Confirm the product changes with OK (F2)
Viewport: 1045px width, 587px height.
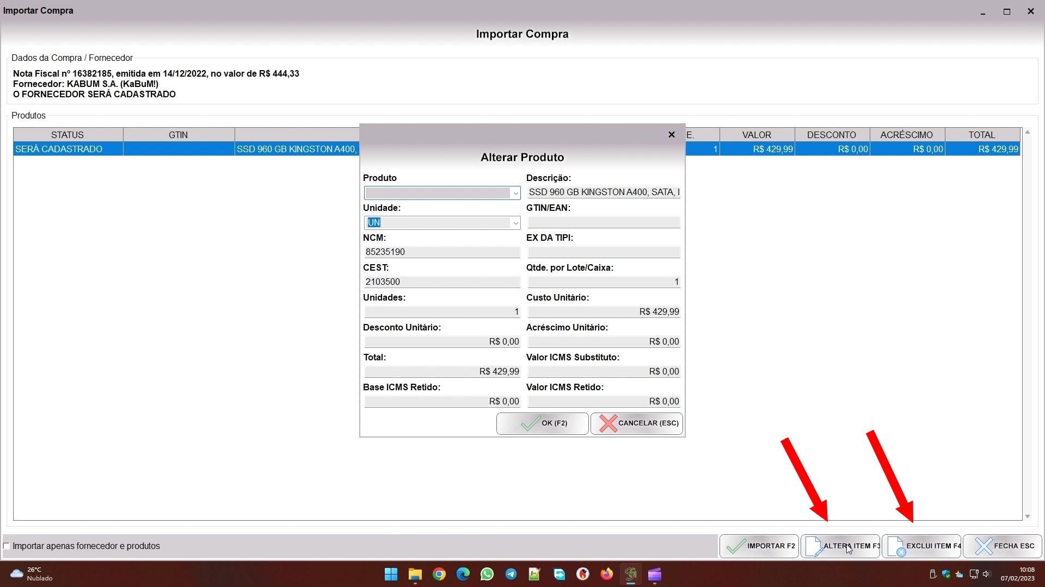(x=542, y=423)
